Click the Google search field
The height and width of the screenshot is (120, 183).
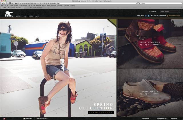coord(161,3)
